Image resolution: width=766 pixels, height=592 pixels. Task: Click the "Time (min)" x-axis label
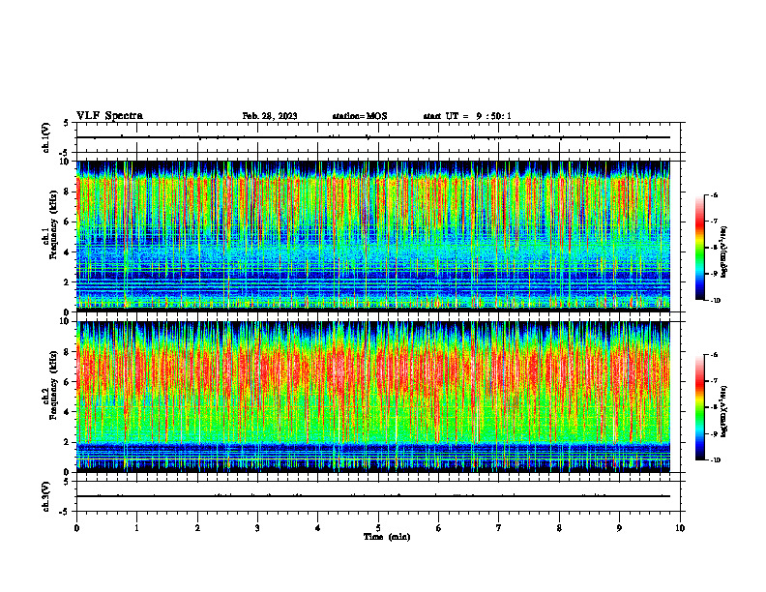coord(387,537)
